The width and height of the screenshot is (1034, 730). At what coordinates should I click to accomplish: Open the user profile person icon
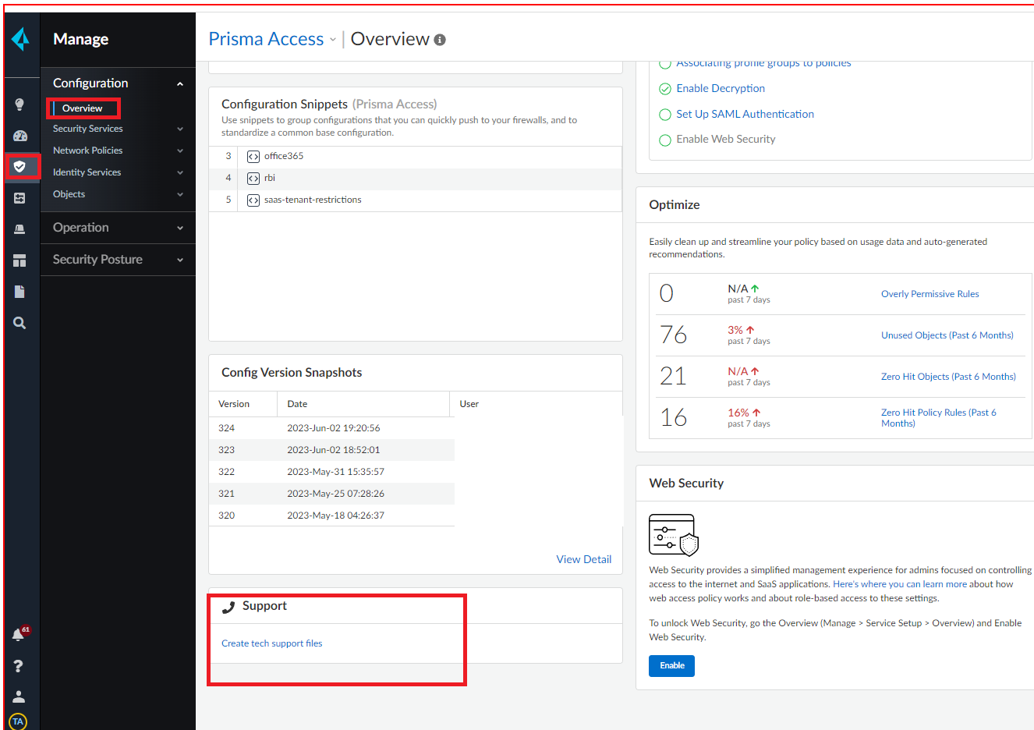[19, 696]
